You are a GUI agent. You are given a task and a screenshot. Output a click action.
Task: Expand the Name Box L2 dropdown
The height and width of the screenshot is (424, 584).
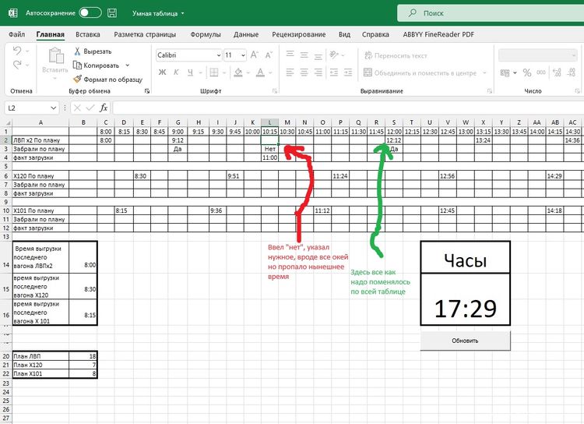pyautogui.click(x=53, y=108)
